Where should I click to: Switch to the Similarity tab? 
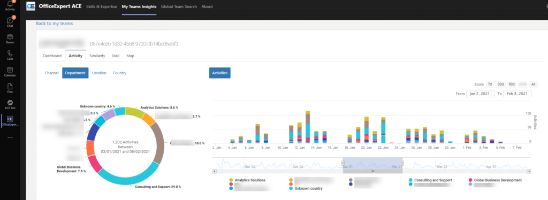97,56
